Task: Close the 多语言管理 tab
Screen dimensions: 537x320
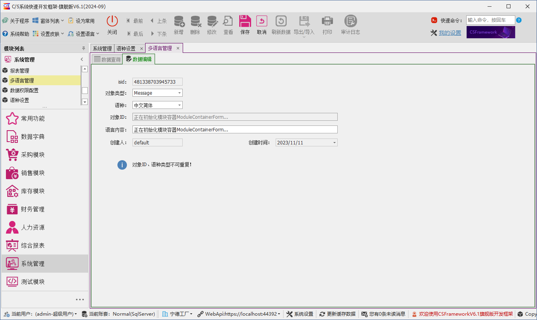Action: click(x=178, y=48)
